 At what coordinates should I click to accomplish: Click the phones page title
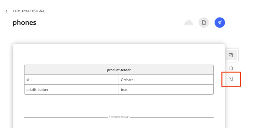(25, 23)
